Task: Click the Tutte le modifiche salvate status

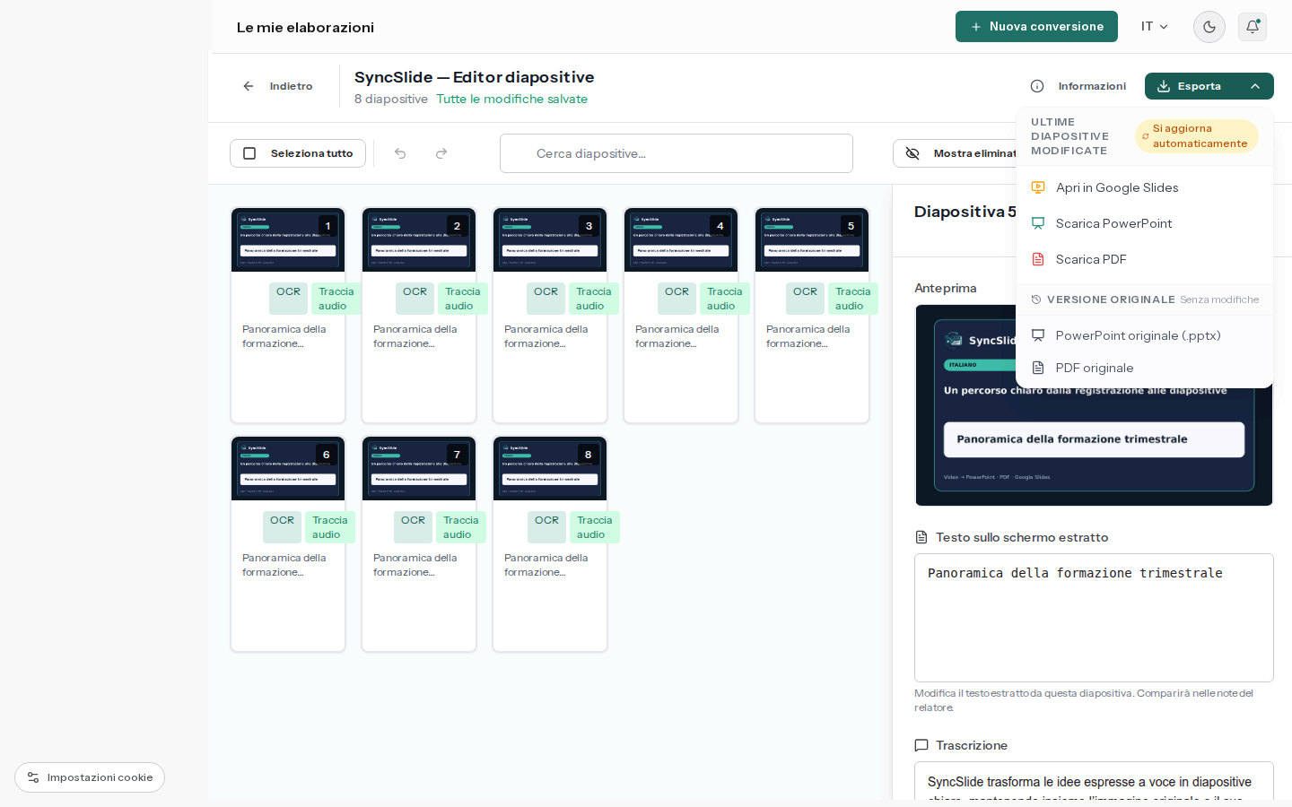Action: pyautogui.click(x=511, y=100)
